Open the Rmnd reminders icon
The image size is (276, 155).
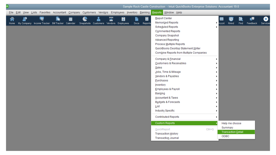point(231,21)
